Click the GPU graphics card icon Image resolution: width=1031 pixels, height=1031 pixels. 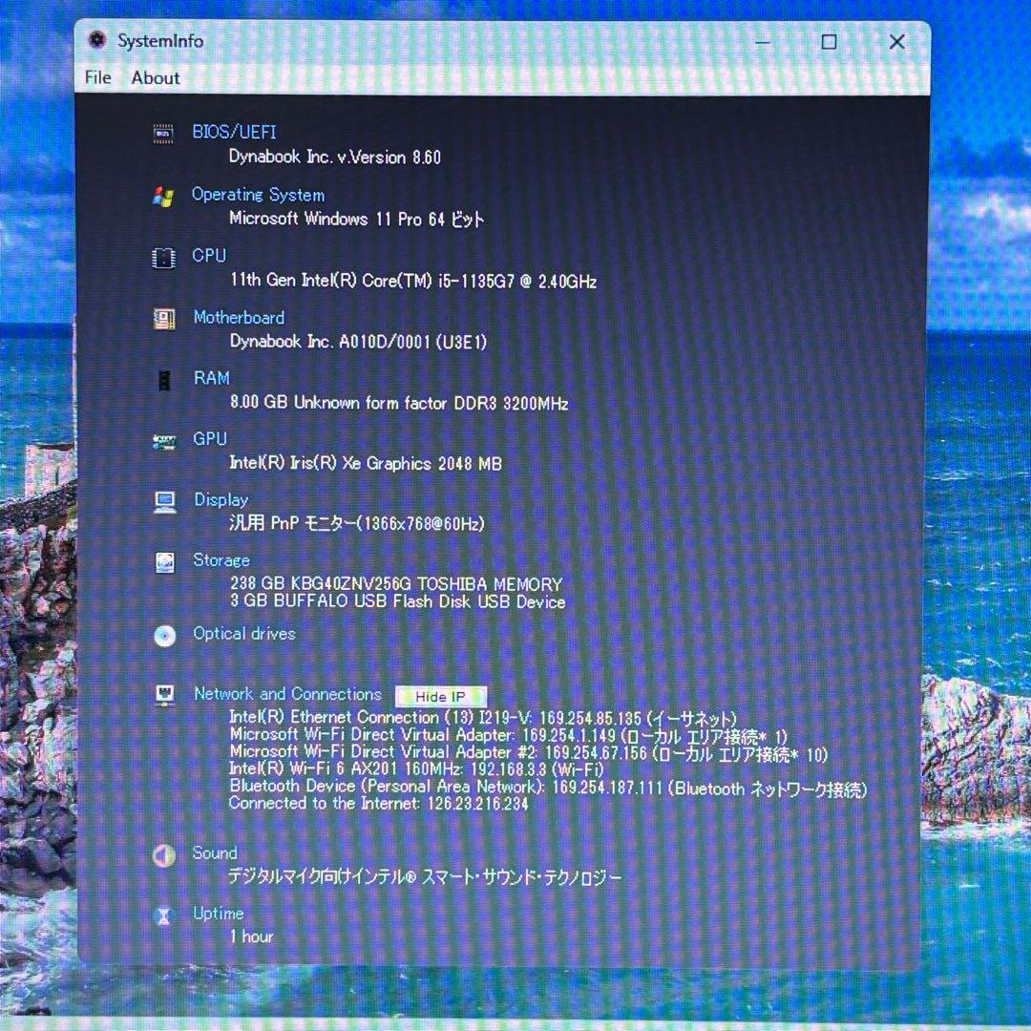click(164, 441)
